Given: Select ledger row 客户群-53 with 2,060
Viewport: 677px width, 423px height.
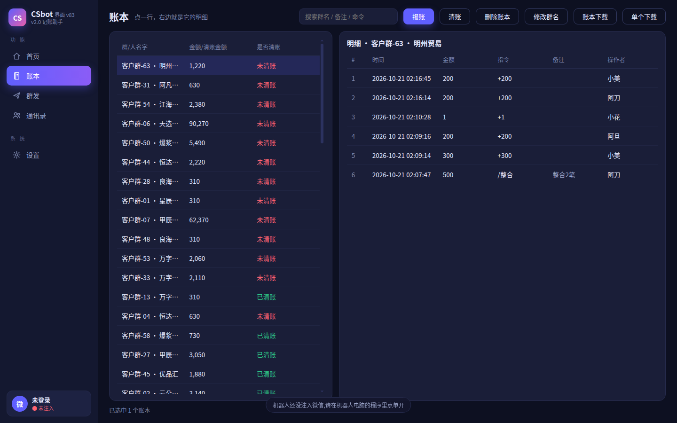Looking at the screenshot, I should tap(218, 258).
